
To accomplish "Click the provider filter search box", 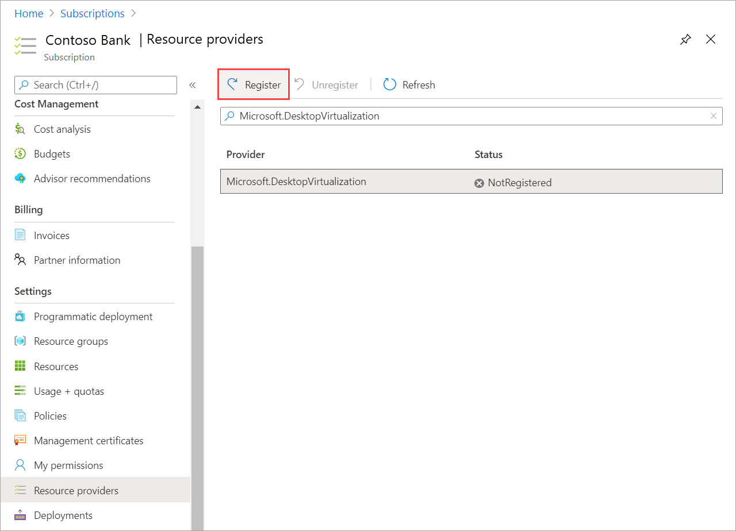I will 471,116.
